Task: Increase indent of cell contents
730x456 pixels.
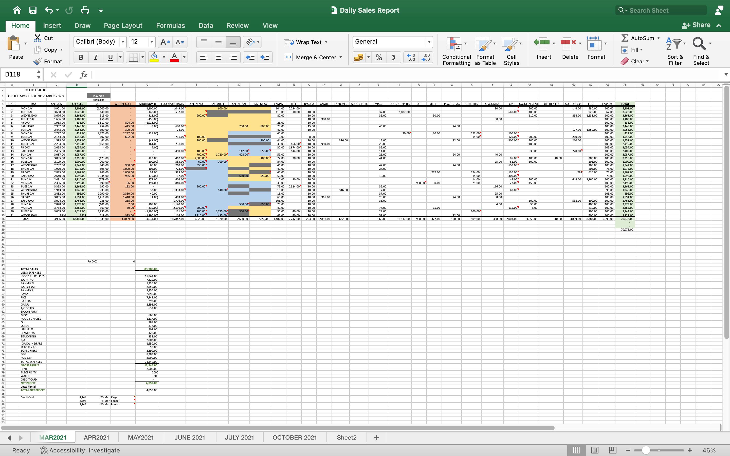Action: pyautogui.click(x=265, y=57)
